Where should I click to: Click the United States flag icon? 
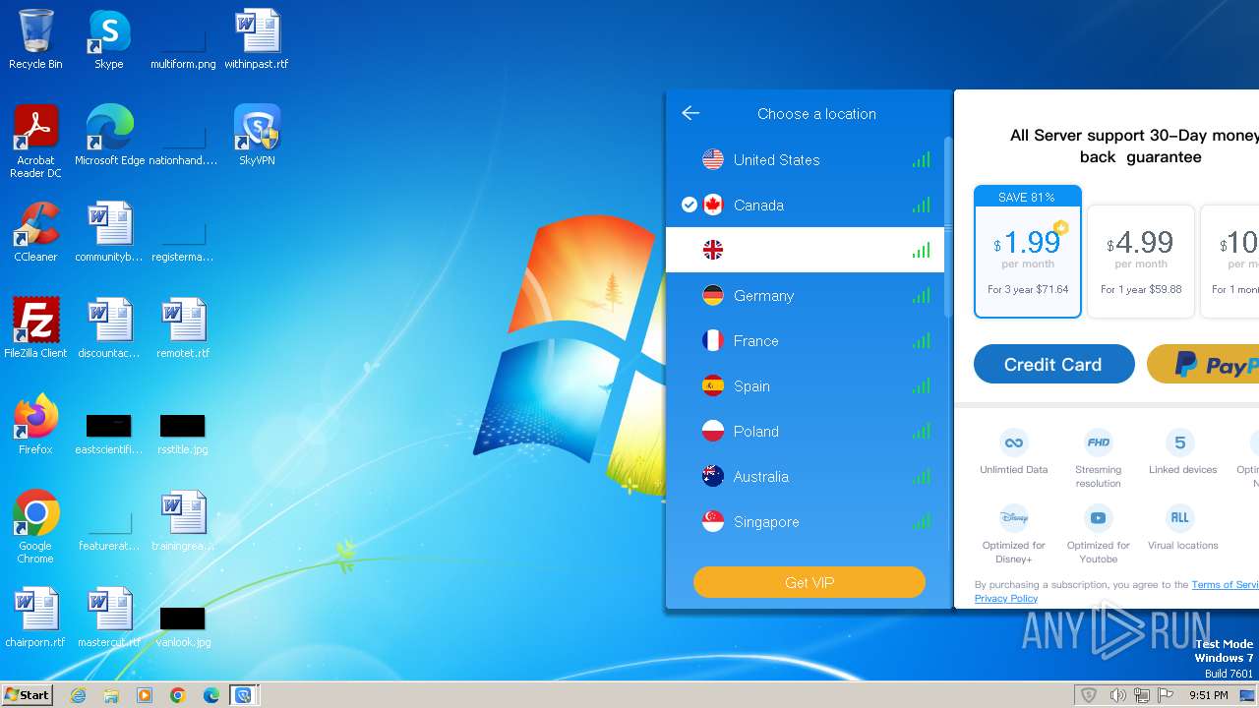click(x=713, y=159)
